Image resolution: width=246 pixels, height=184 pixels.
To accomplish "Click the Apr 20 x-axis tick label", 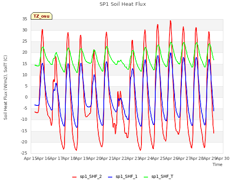I will [x=95, y=158].
